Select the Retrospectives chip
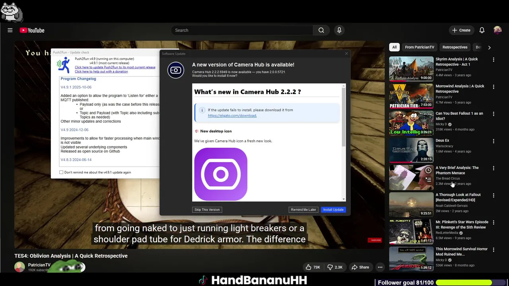 point(455,47)
